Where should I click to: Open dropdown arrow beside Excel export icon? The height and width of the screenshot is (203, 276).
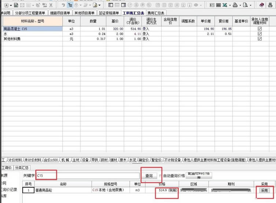coord(230,5)
